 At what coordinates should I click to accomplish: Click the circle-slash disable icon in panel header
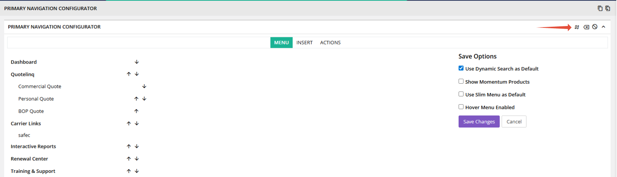point(595,27)
